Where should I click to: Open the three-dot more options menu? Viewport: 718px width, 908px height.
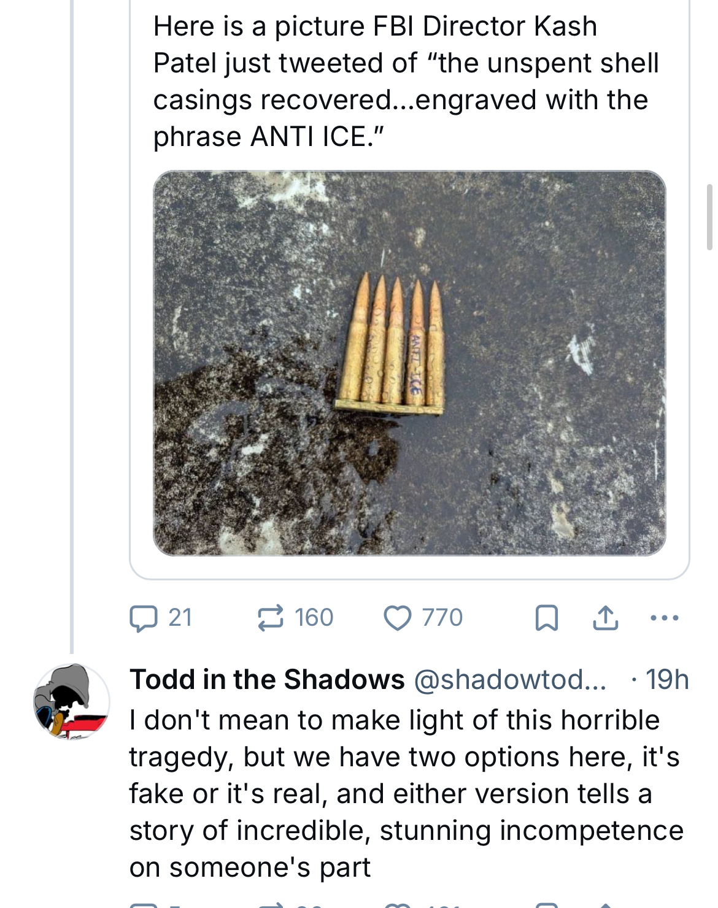tap(664, 618)
